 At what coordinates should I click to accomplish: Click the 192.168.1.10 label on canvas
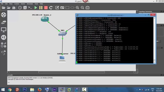(37, 15)
